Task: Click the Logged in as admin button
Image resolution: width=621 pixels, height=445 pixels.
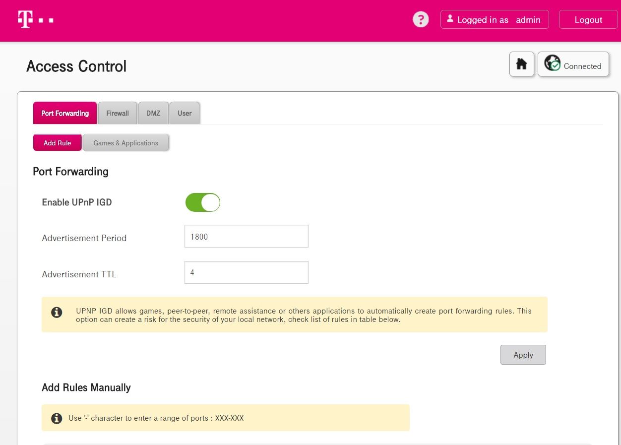Action: pos(495,20)
